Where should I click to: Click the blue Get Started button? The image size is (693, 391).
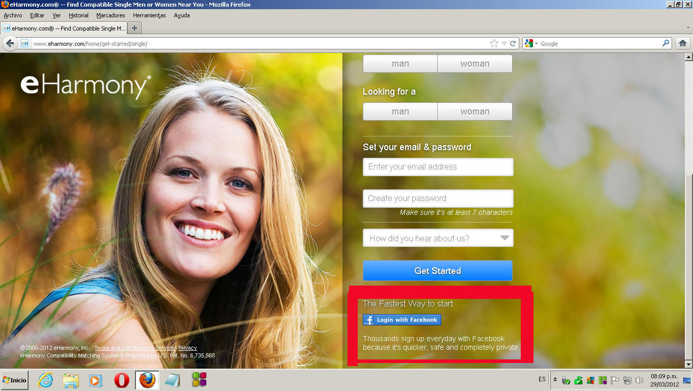pos(438,271)
